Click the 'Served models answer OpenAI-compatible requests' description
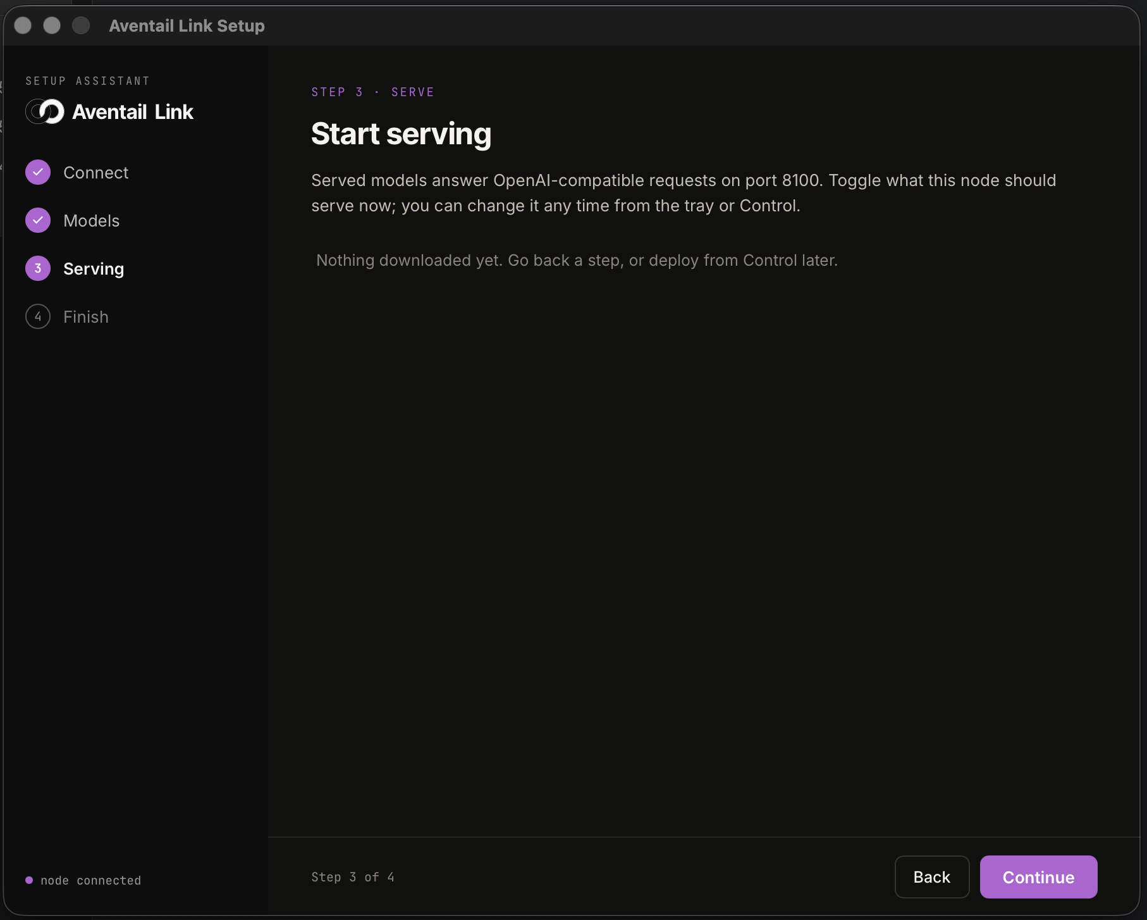This screenshot has height=920, width=1147. coord(684,193)
